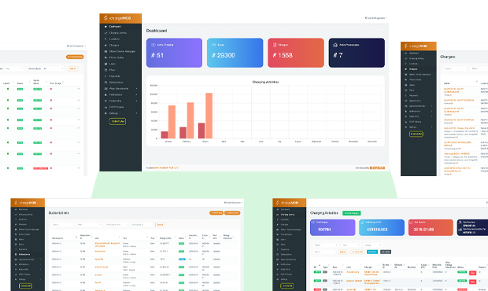Click Total Duration card icon in Charging Activities
Screen dimensions: 488x291
pyautogui.click(x=411, y=223)
